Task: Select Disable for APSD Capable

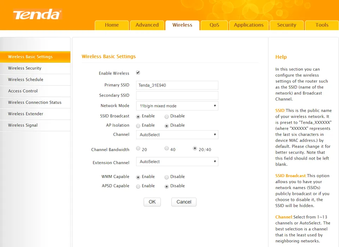Action: click(167, 186)
